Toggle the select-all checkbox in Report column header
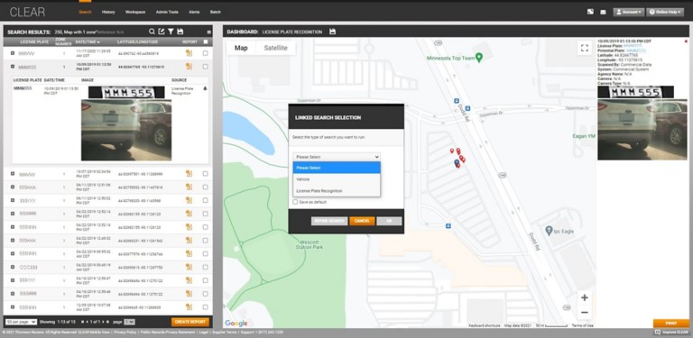The image size is (693, 338). click(x=205, y=42)
